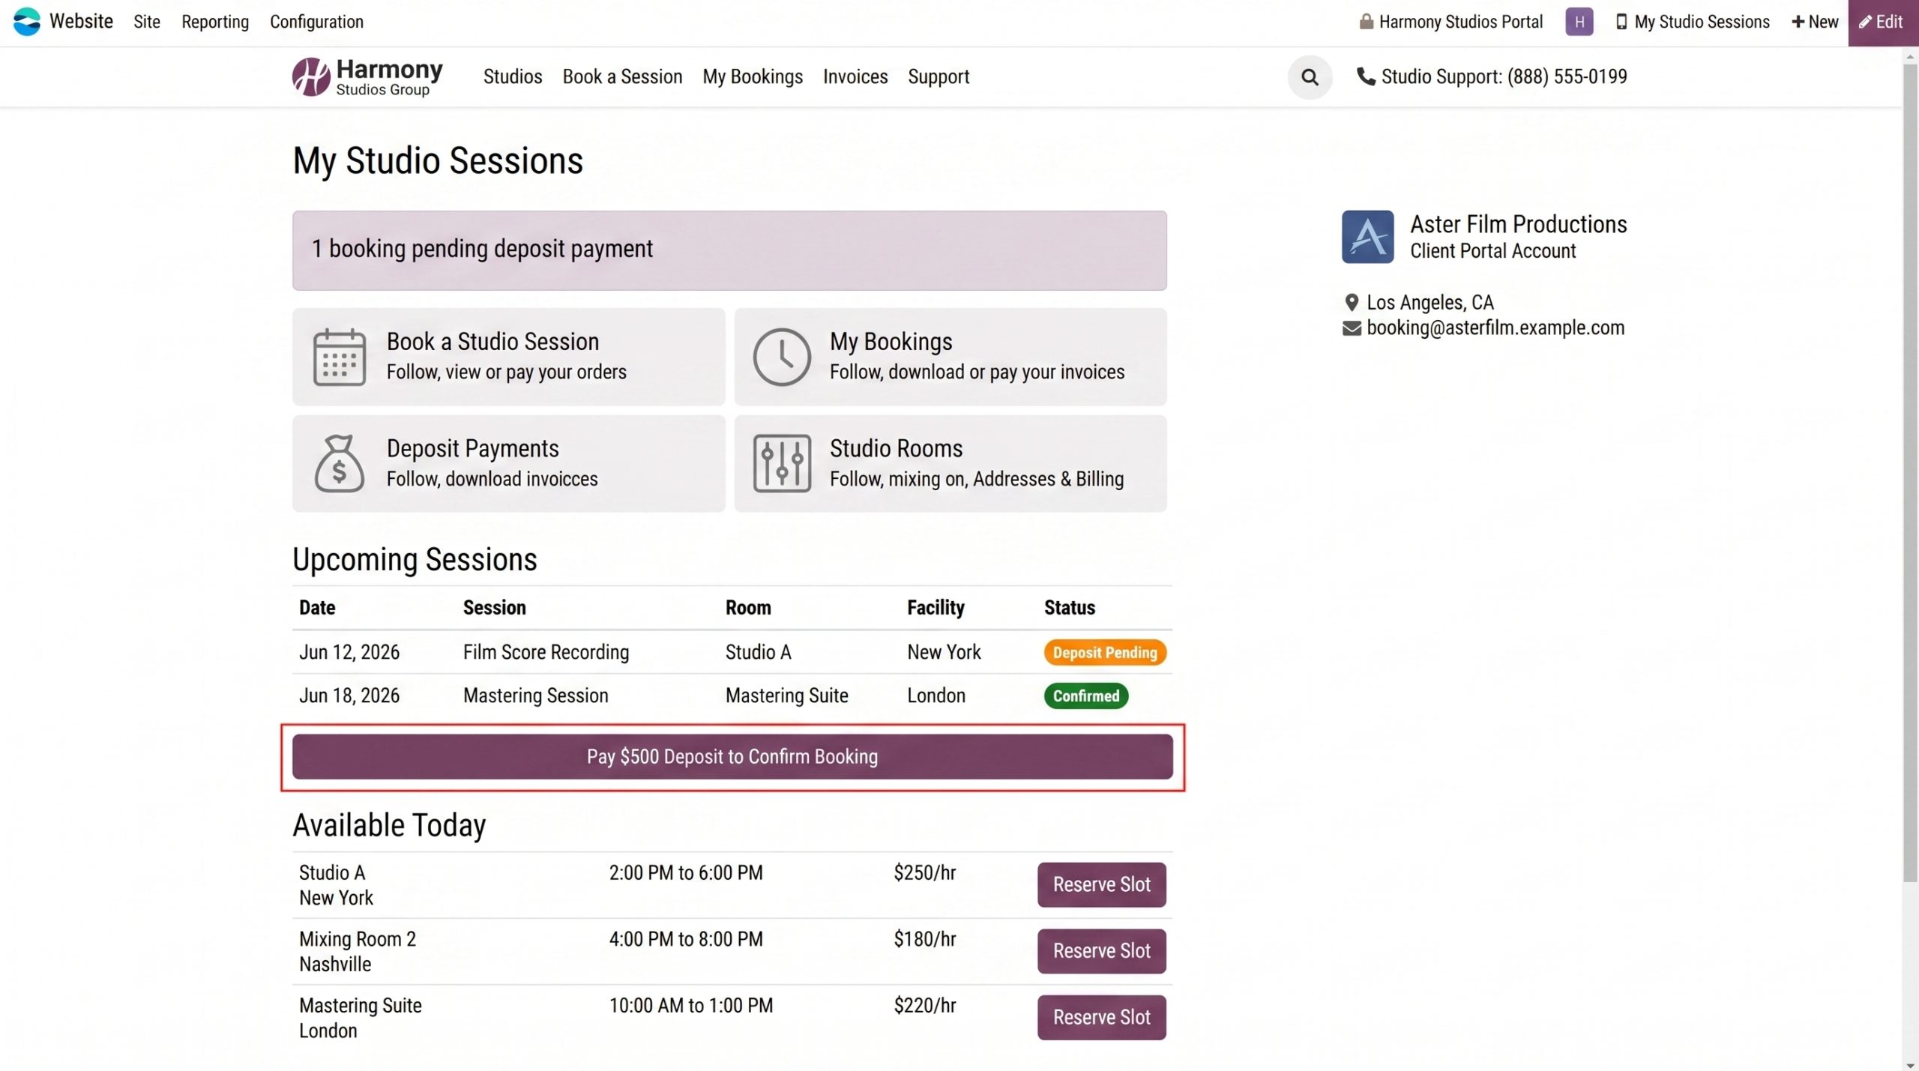Screen dimensions: 1919x1071
Task: Click the Film Score Recording session cell
Action: click(x=546, y=652)
